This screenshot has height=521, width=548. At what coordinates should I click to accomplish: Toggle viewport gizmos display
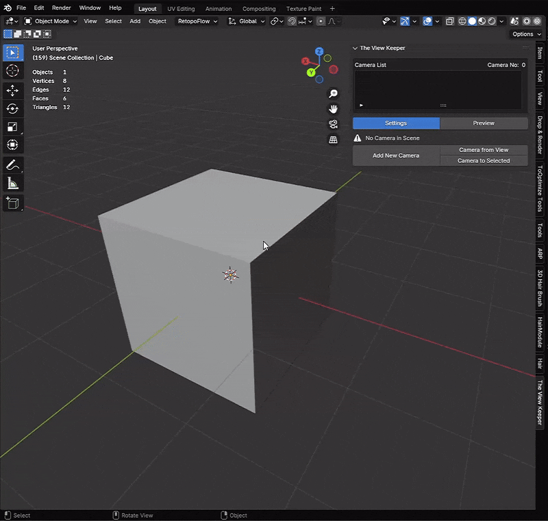pyautogui.click(x=405, y=21)
